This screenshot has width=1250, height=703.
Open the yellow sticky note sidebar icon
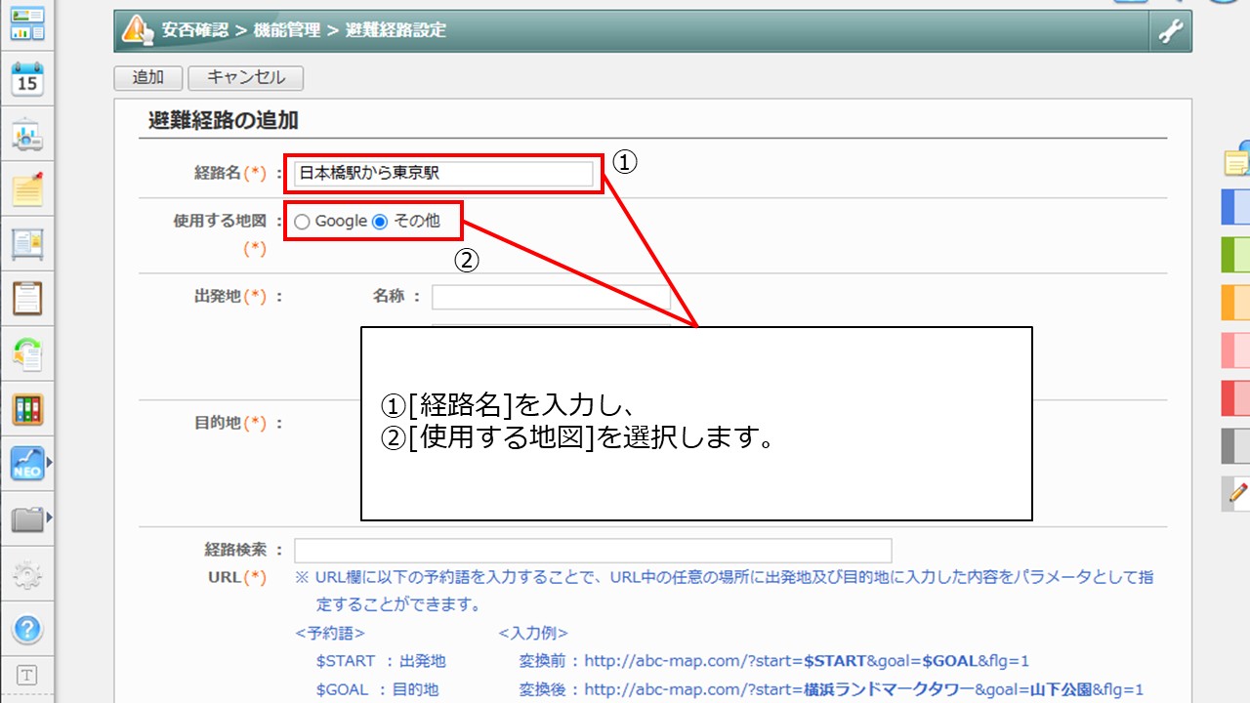pos(27,189)
